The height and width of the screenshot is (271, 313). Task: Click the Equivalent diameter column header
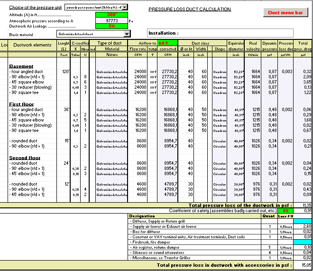[x=236, y=46]
